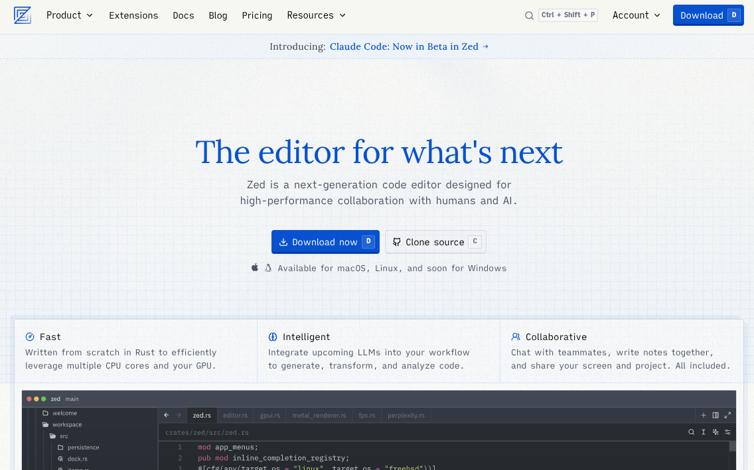Click the Download now button
Image resolution: width=754 pixels, height=470 pixels.
(x=325, y=242)
